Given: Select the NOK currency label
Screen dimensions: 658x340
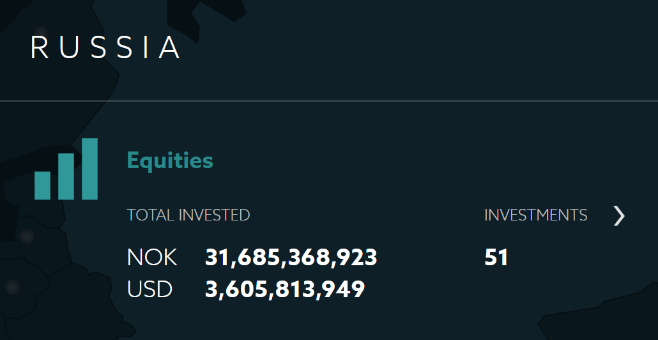Looking at the screenshot, I should pos(152,258).
